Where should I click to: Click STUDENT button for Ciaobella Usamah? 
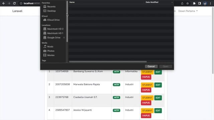click(147, 98)
